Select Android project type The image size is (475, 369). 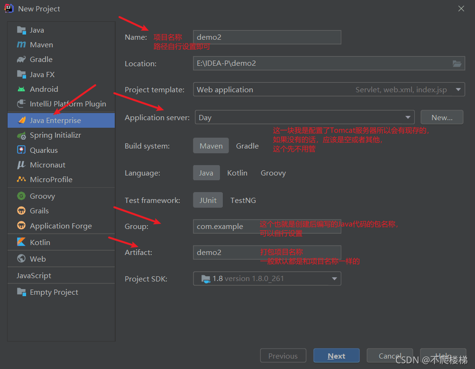[x=61, y=89]
